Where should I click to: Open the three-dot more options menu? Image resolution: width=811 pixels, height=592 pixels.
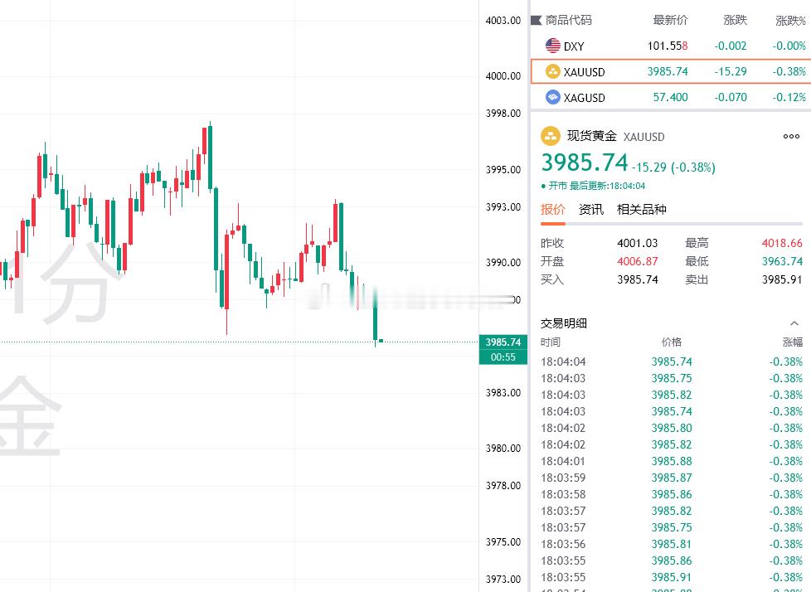tap(791, 137)
